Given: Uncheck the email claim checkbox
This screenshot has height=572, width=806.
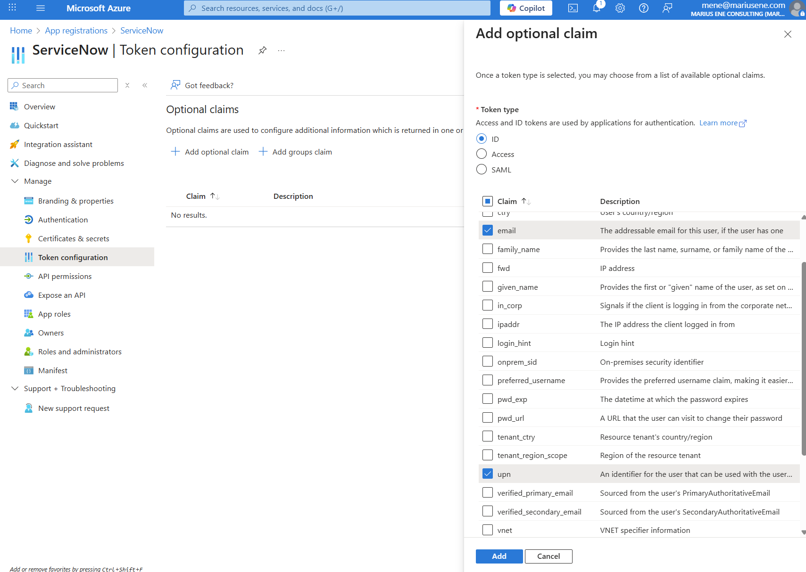Looking at the screenshot, I should tap(488, 230).
